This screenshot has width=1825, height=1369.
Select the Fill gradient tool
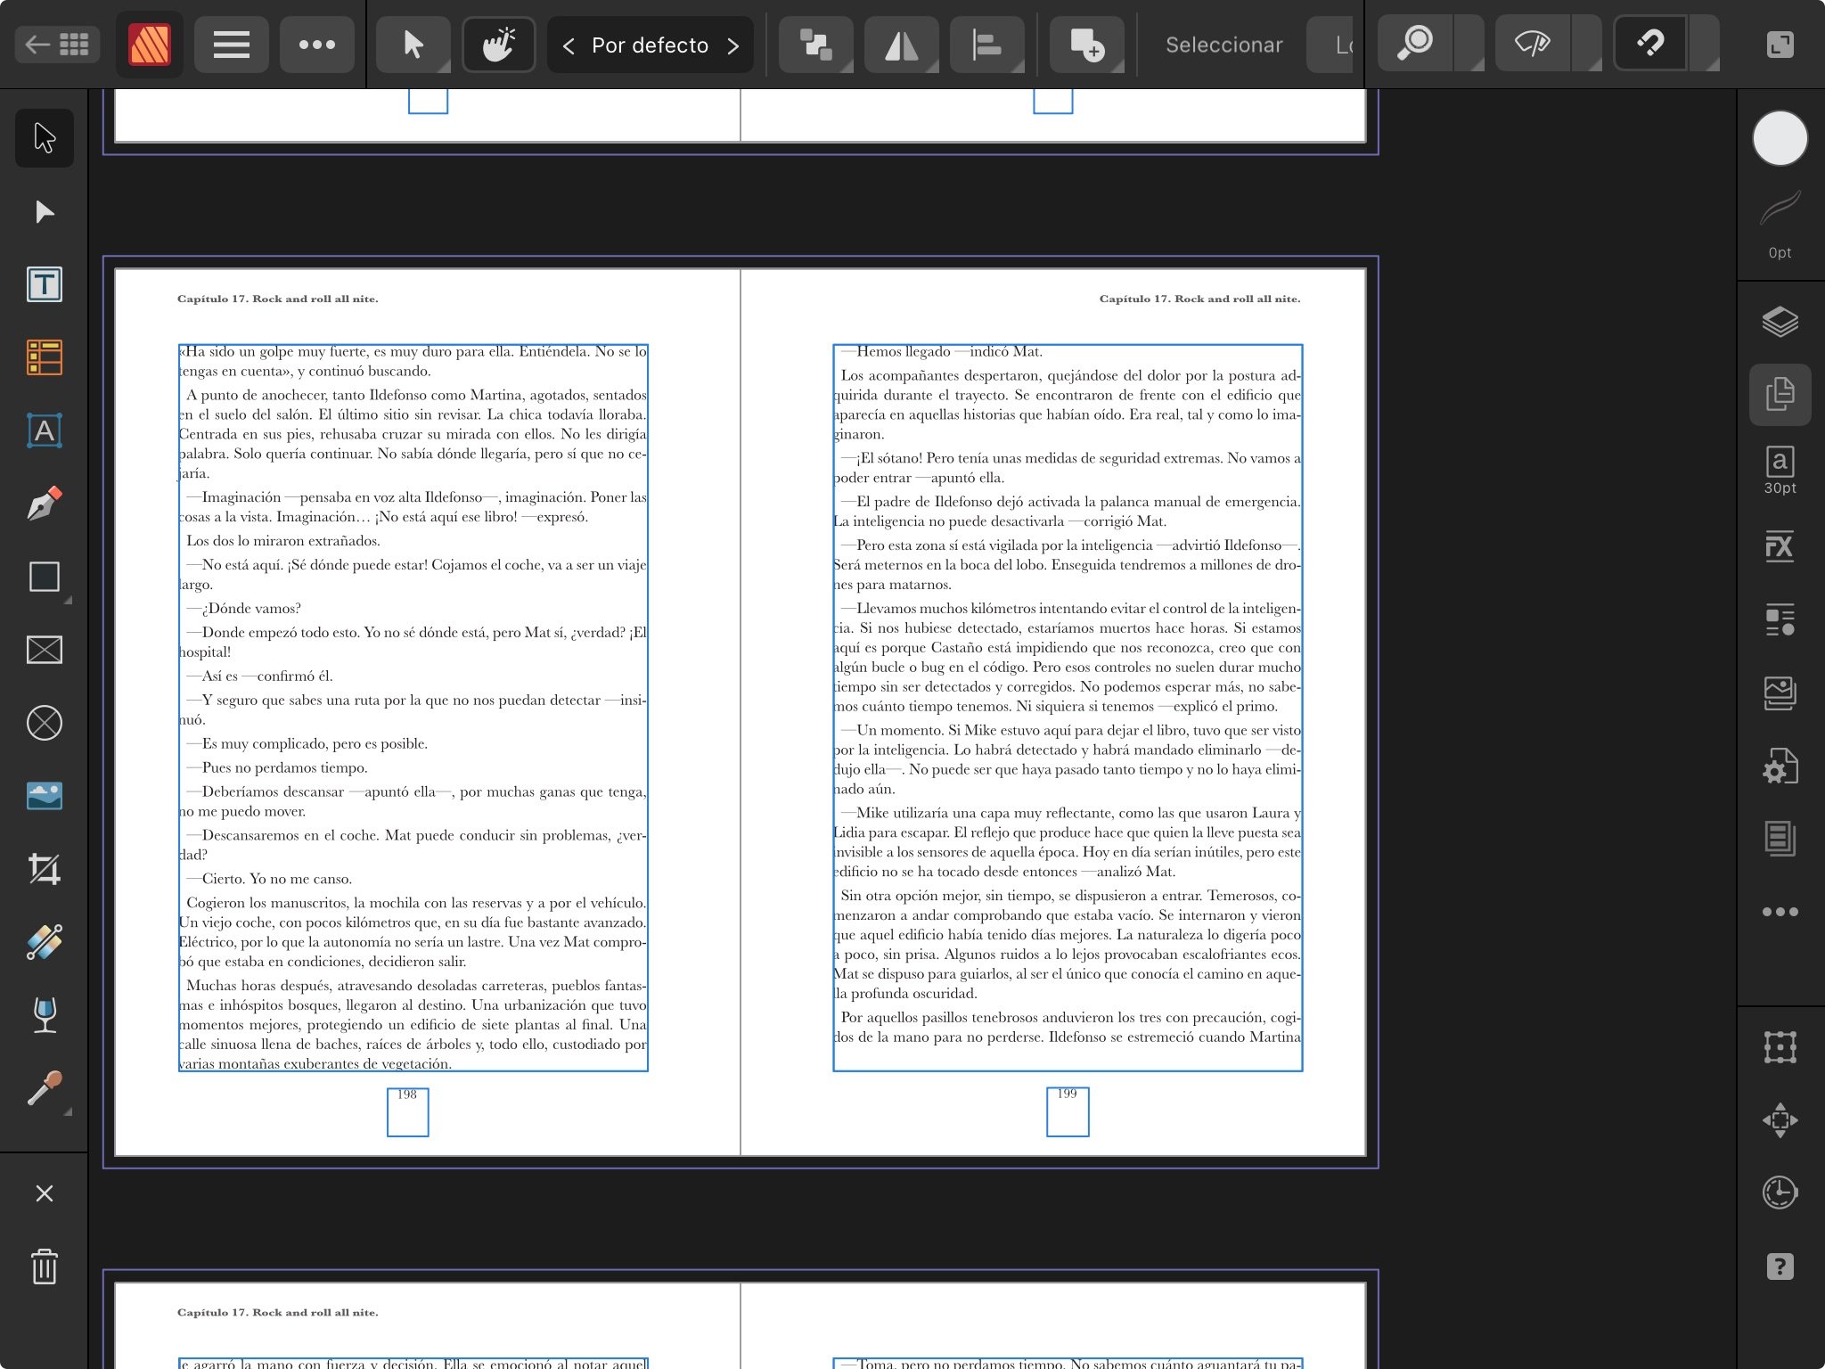[x=45, y=942]
